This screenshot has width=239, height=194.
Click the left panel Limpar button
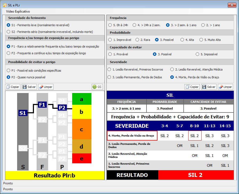[46, 87]
